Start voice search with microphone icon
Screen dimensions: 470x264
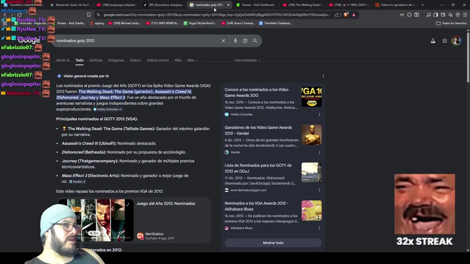235,41
